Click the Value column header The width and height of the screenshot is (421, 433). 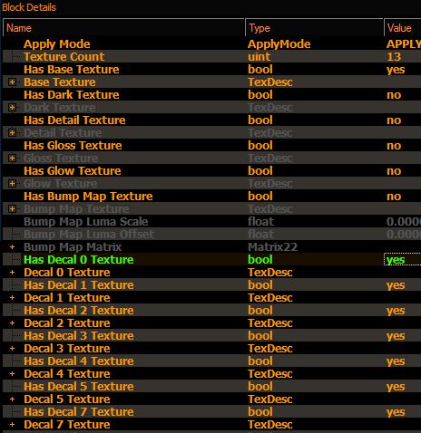(403, 28)
